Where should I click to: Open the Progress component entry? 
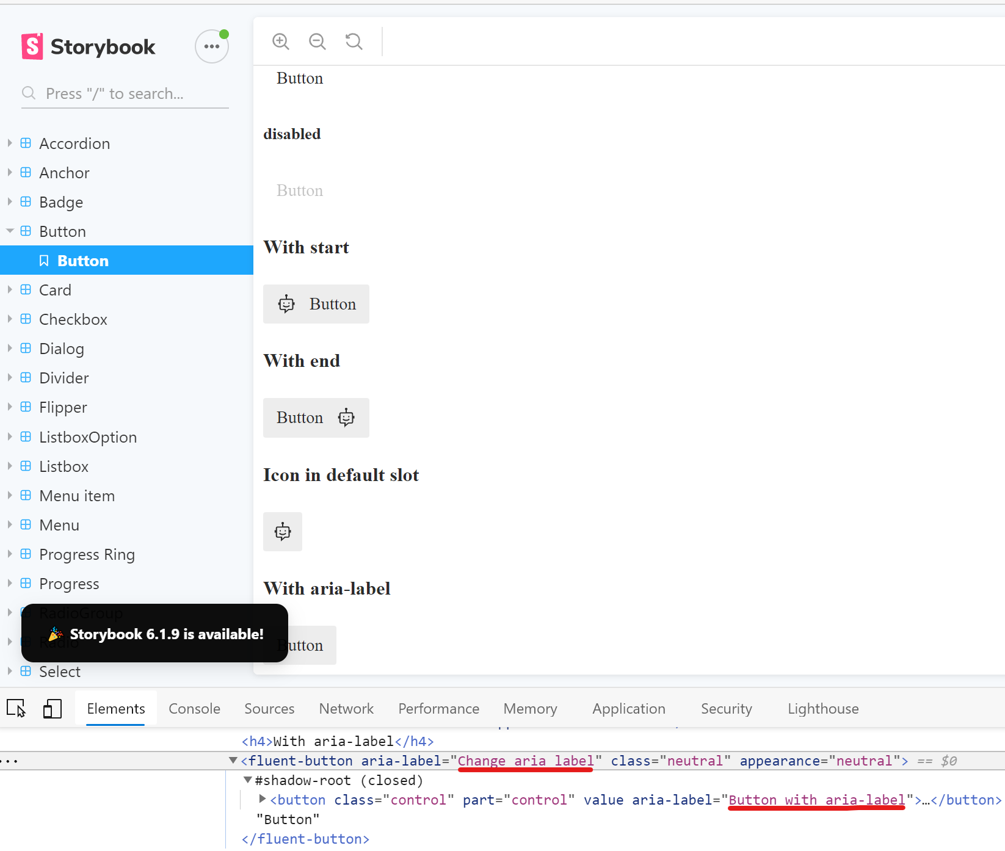point(69,584)
